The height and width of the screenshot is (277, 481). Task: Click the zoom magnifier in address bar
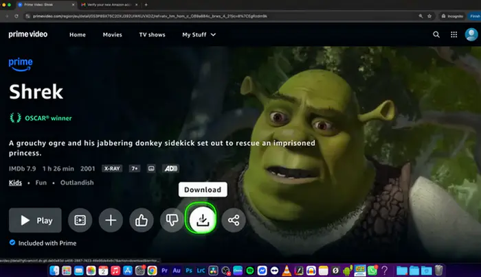[x=421, y=16]
